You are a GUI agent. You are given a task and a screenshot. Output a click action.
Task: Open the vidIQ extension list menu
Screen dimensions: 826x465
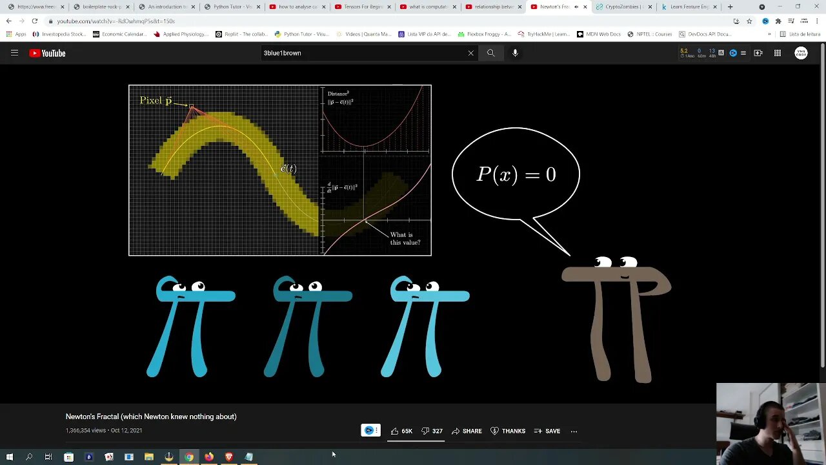pyautogui.click(x=743, y=53)
